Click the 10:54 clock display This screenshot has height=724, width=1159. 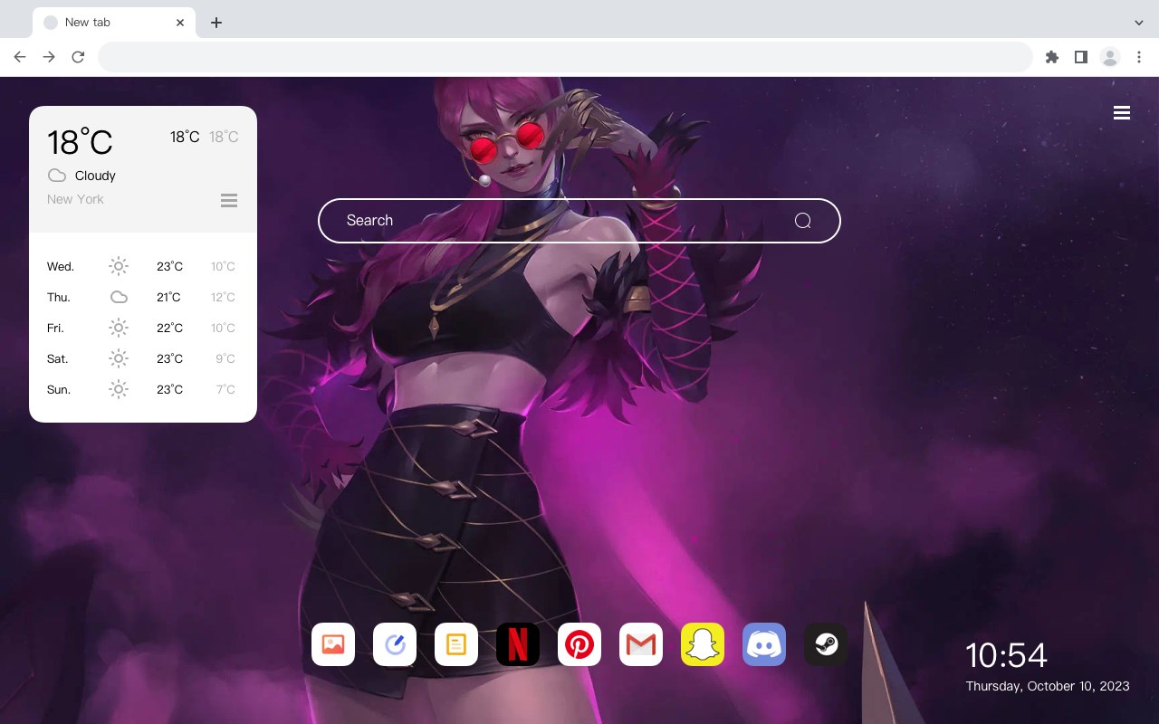tap(1007, 654)
